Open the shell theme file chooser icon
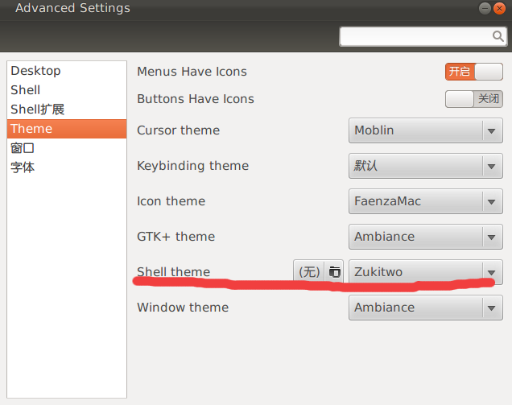 click(x=334, y=271)
